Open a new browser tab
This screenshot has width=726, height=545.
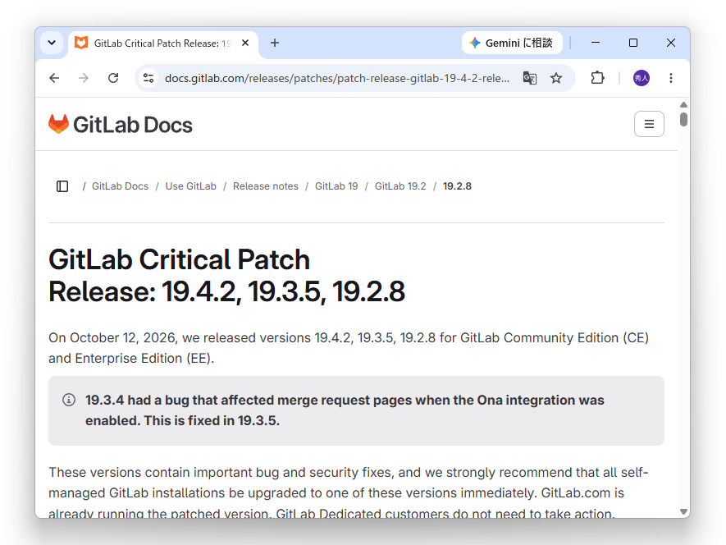[275, 44]
